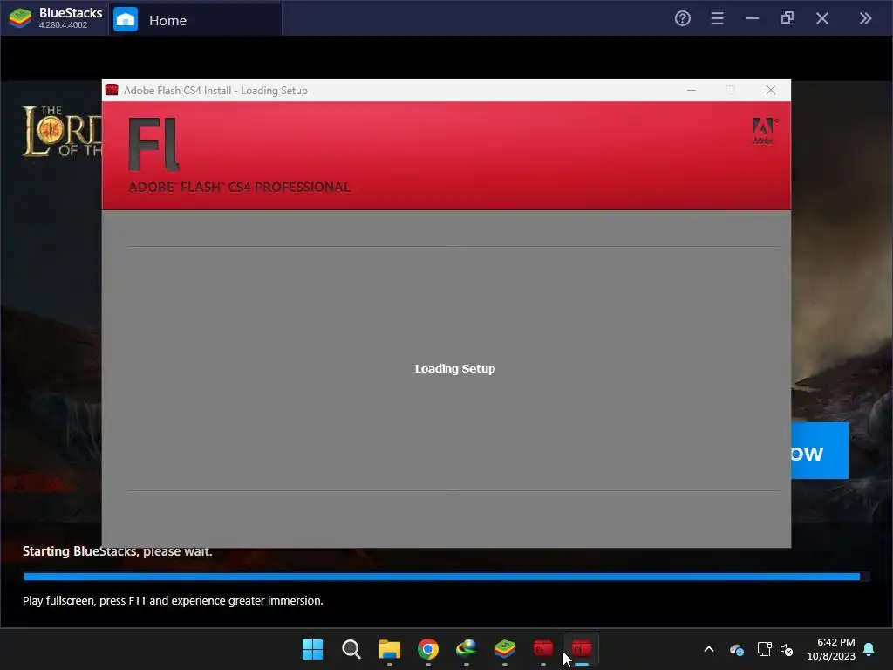The width and height of the screenshot is (893, 670).
Task: Show hidden system tray icons
Action: 708,649
